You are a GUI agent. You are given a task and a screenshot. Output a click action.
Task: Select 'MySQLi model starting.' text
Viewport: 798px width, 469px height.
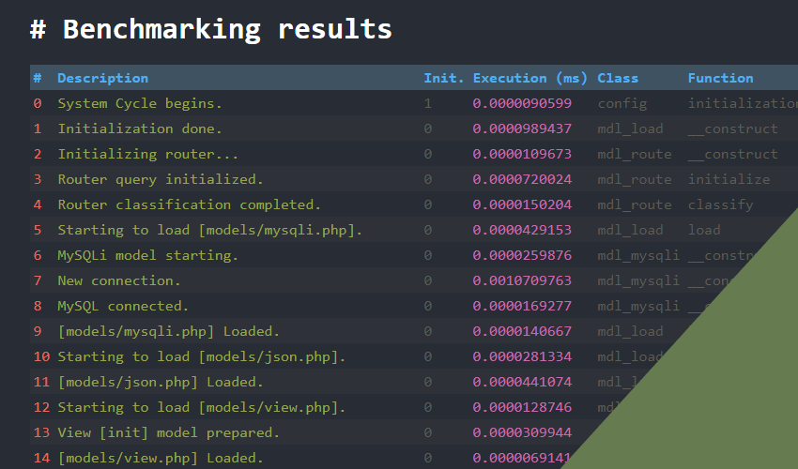click(147, 255)
